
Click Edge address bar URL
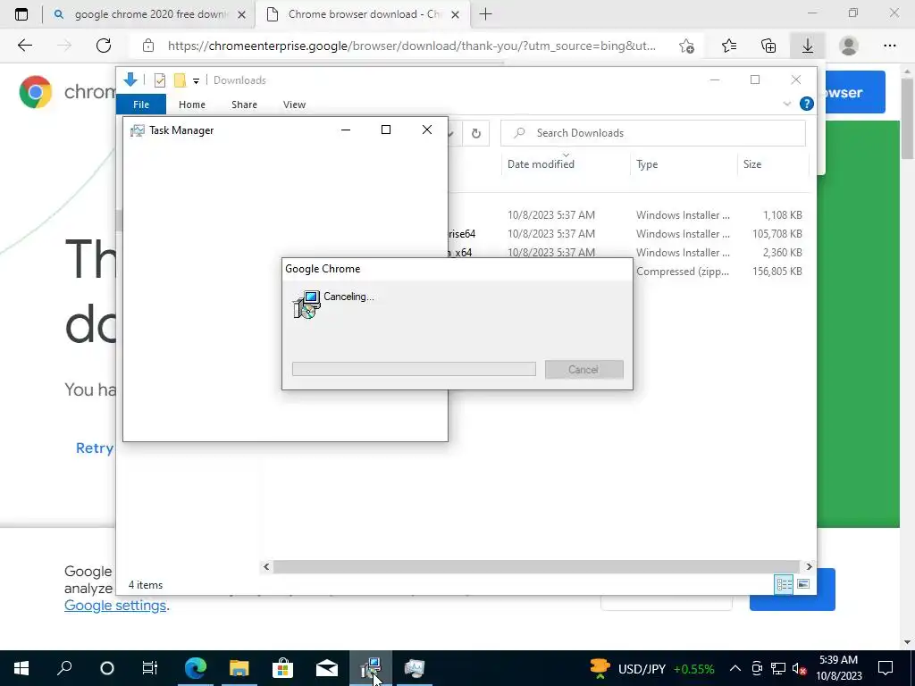pos(411,46)
